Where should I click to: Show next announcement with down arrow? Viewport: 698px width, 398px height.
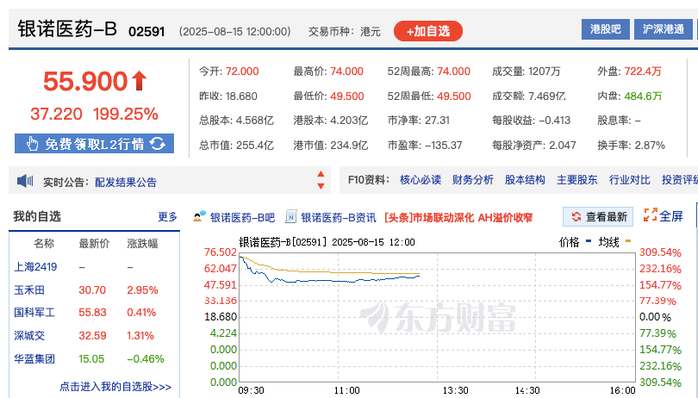[x=320, y=186]
